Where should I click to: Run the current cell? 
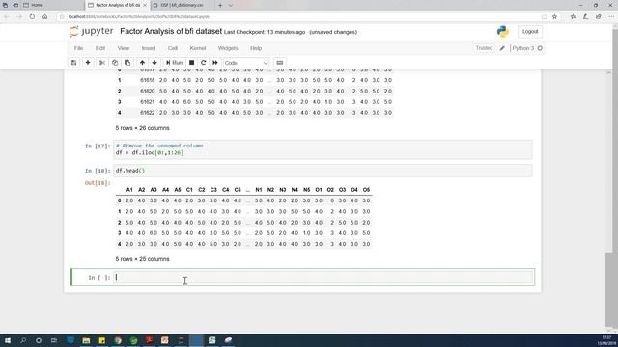click(174, 63)
